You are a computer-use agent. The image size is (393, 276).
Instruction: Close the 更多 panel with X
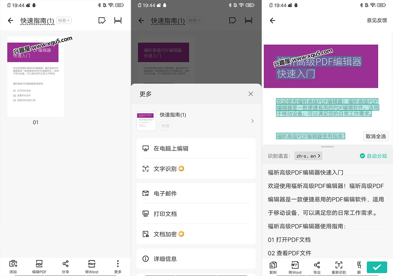coord(251,94)
